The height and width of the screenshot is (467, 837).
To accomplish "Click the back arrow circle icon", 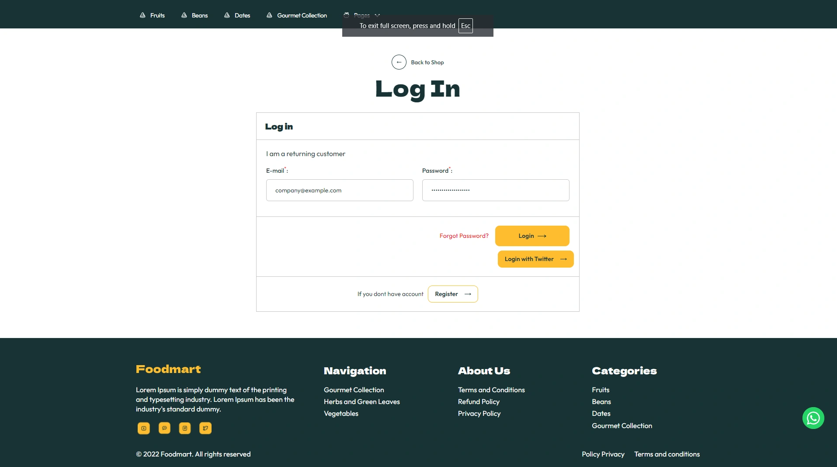I will pyautogui.click(x=399, y=62).
